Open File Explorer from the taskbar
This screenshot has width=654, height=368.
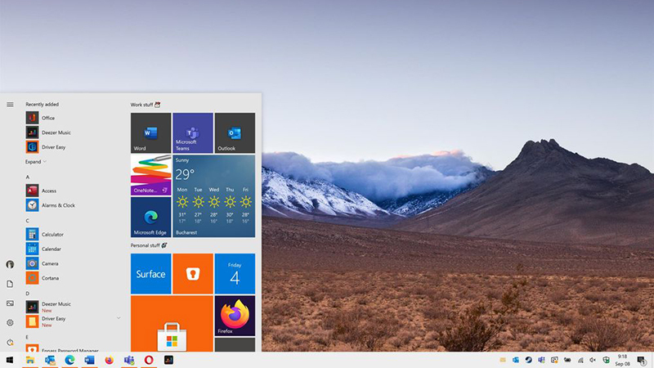(29, 360)
